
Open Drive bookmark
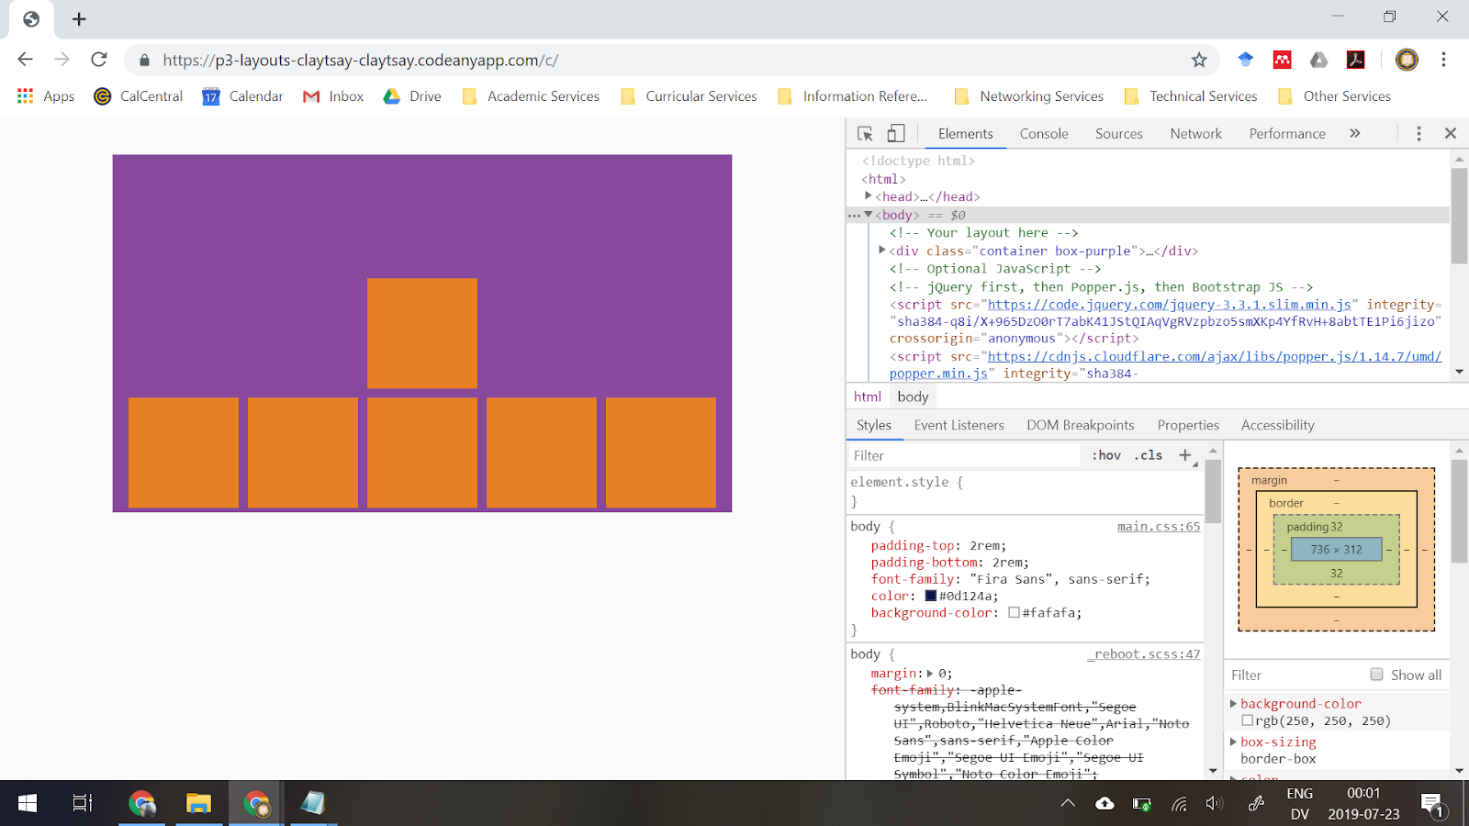point(412,96)
